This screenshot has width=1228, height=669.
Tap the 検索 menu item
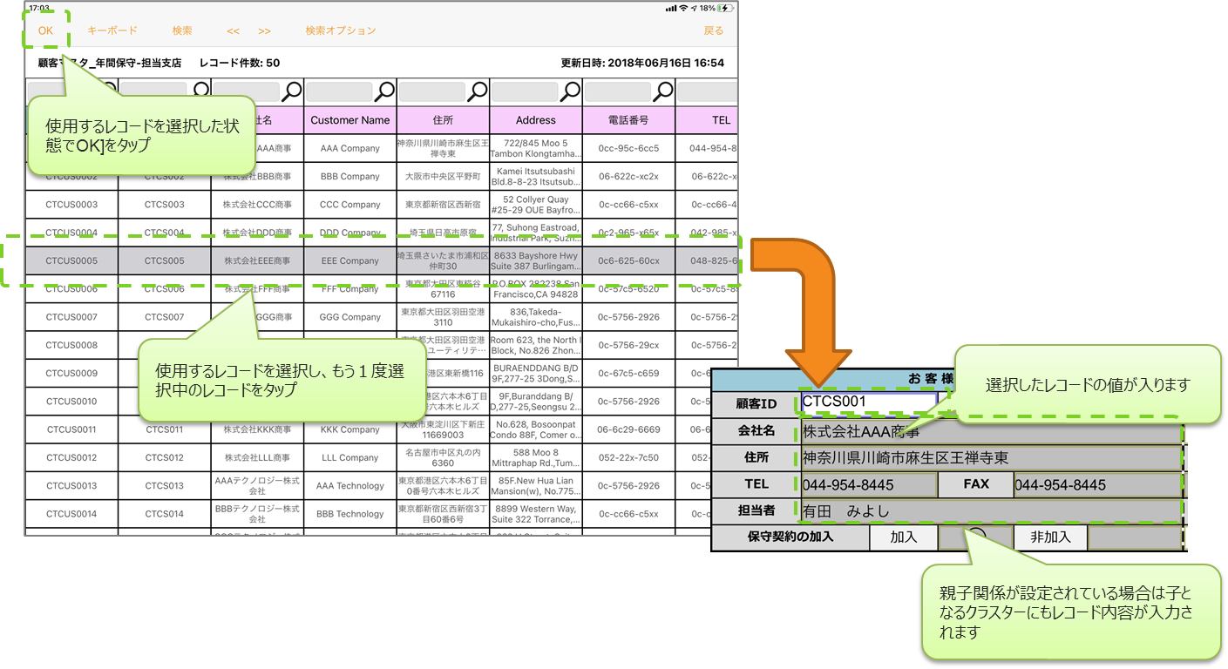[x=182, y=31]
